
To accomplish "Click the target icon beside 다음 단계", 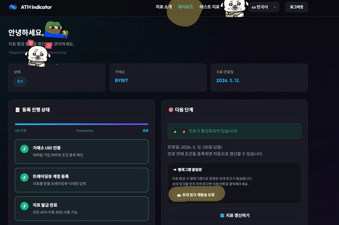I will (171, 110).
